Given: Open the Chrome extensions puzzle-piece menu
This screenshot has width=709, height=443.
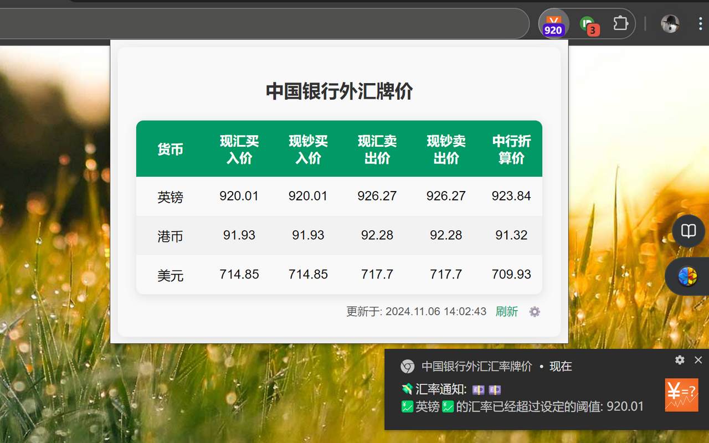Looking at the screenshot, I should (620, 24).
